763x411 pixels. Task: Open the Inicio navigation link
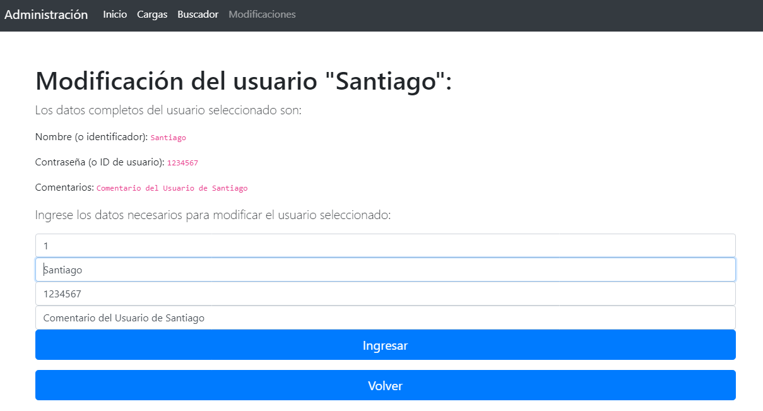click(115, 14)
